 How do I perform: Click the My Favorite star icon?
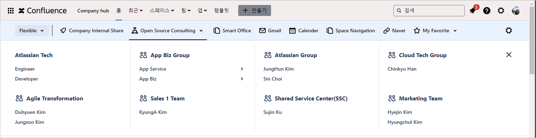[x=417, y=31]
